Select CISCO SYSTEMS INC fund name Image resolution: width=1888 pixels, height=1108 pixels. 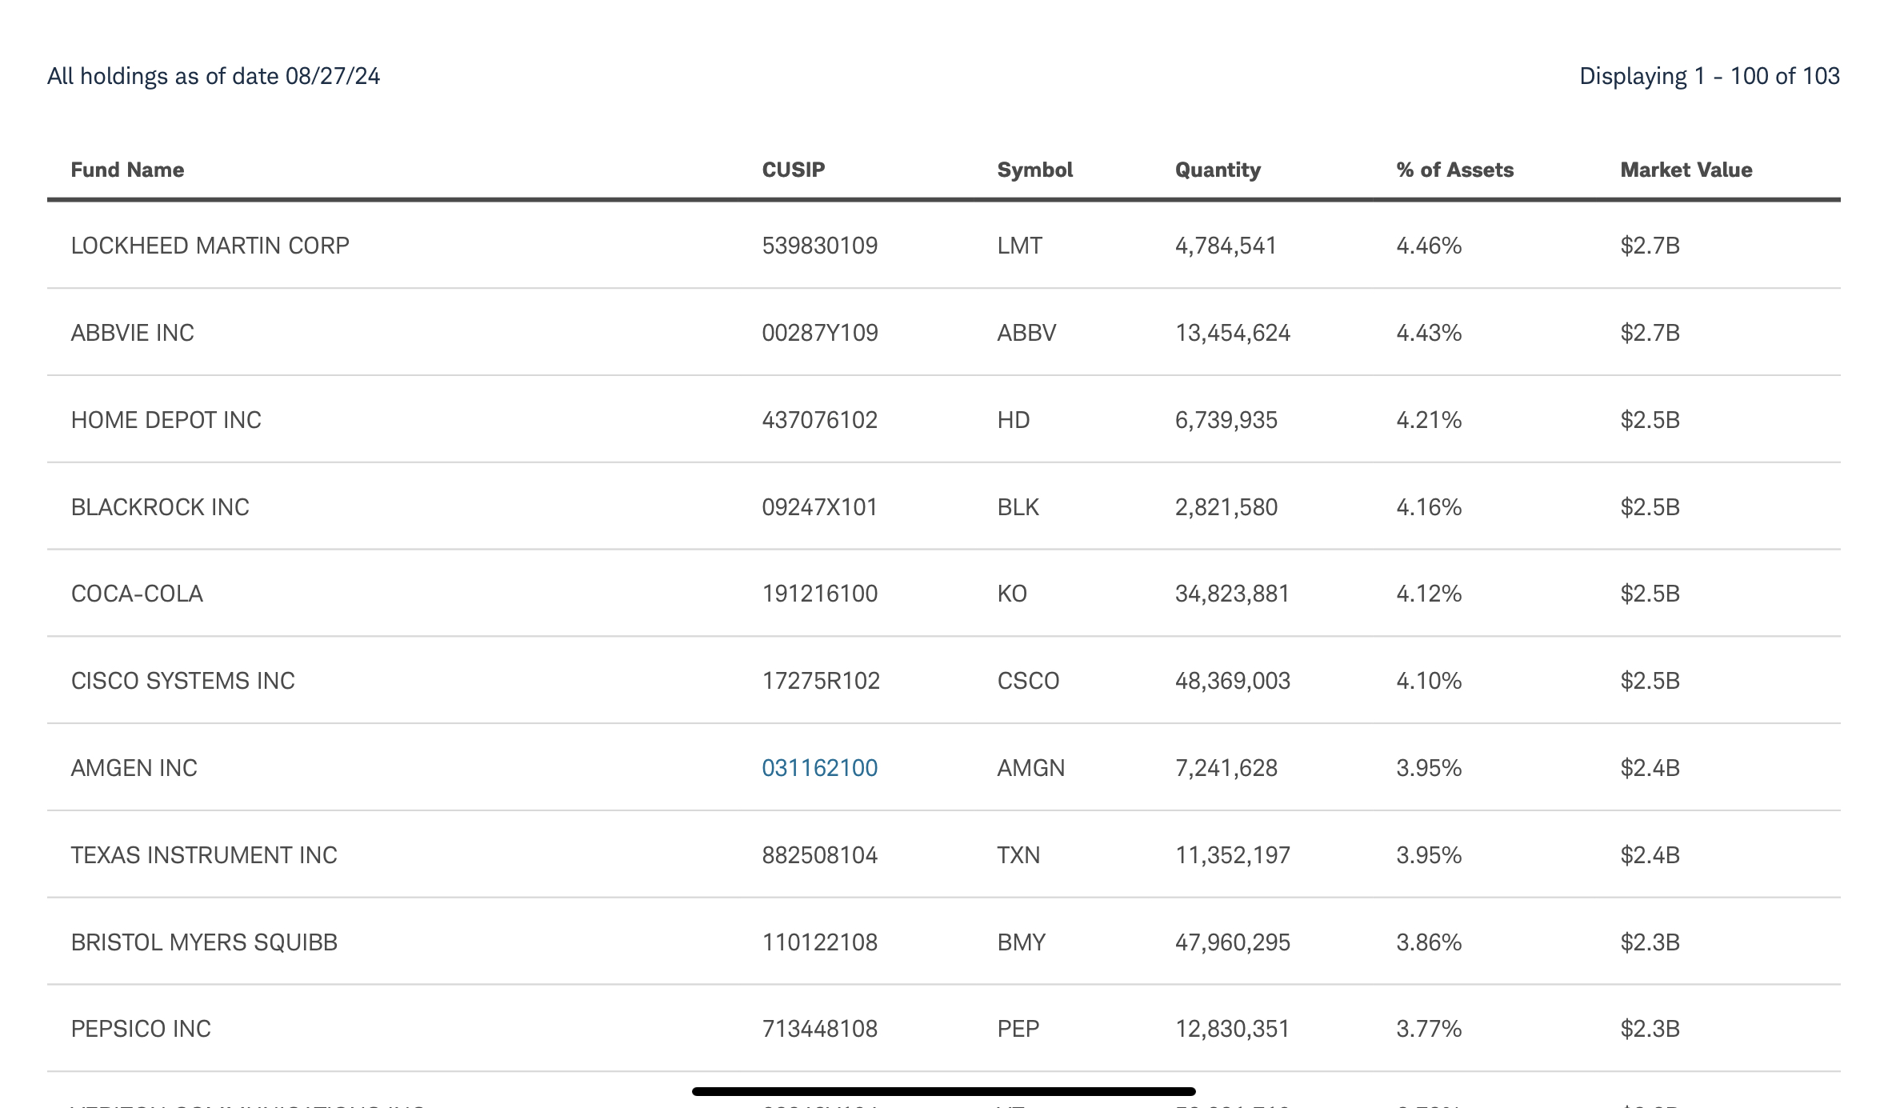(x=183, y=681)
